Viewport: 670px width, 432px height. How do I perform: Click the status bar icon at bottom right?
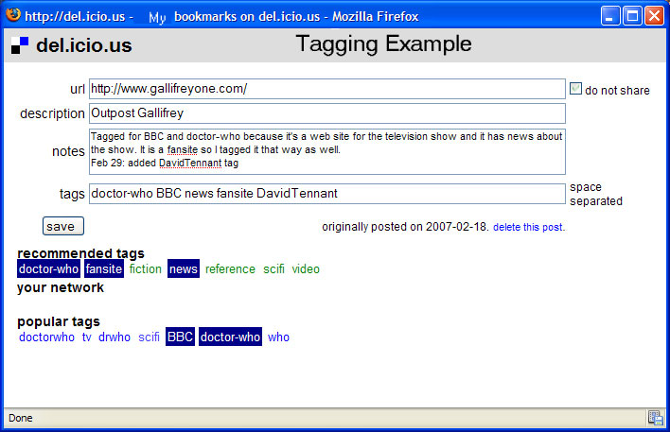pos(656,418)
